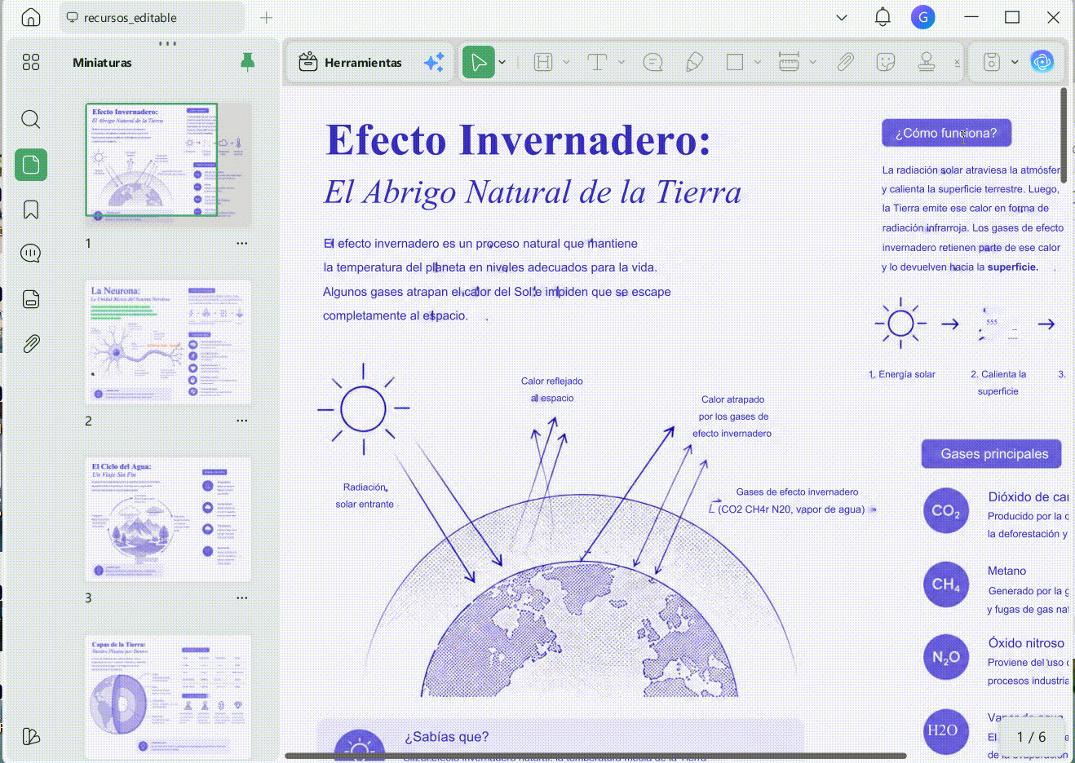The width and height of the screenshot is (1075, 763).
Task: Click the page indicator 1 / 6
Action: pyautogui.click(x=1031, y=737)
